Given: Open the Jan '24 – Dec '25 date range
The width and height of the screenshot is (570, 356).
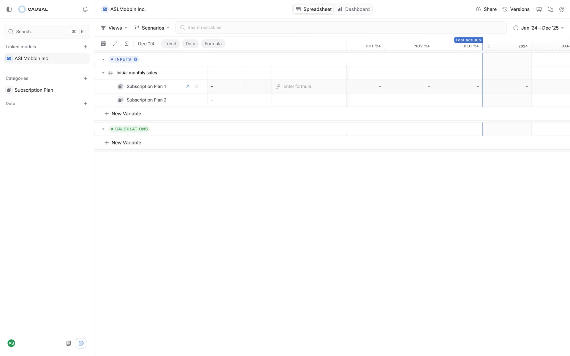Looking at the screenshot, I should pyautogui.click(x=539, y=28).
